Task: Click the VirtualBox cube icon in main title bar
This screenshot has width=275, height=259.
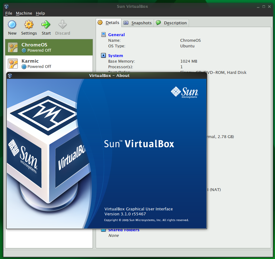Action: (7, 7)
